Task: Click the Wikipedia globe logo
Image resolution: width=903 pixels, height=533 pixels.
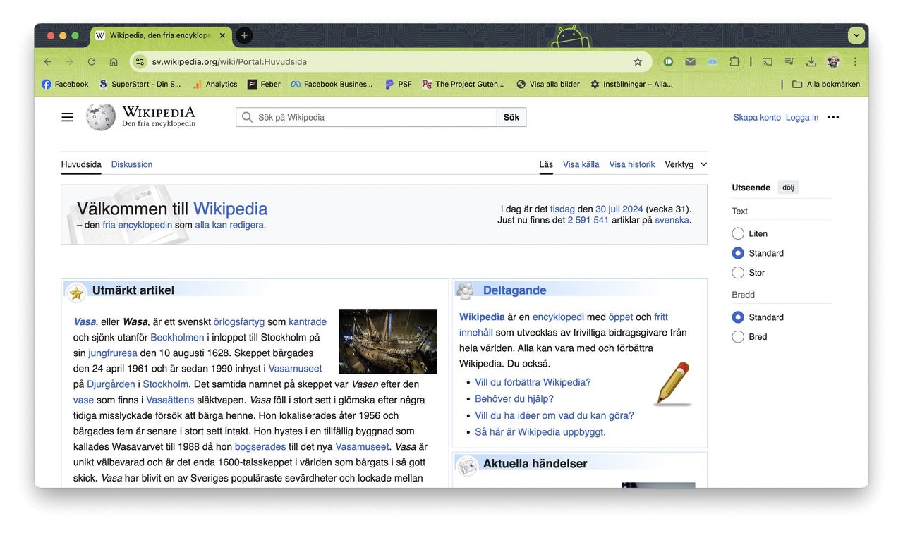Action: point(101,117)
